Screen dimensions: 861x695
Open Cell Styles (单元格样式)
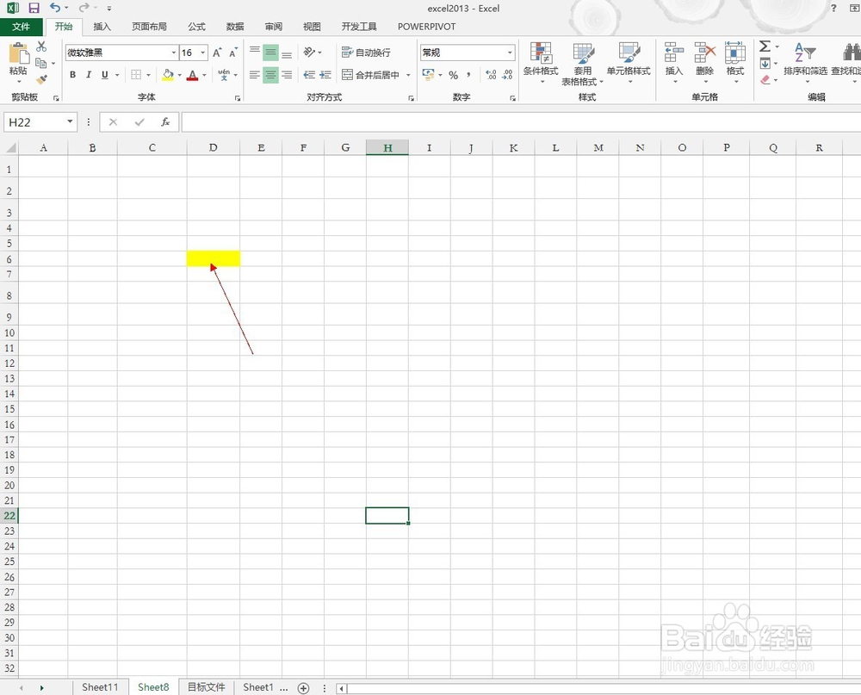[x=629, y=63]
